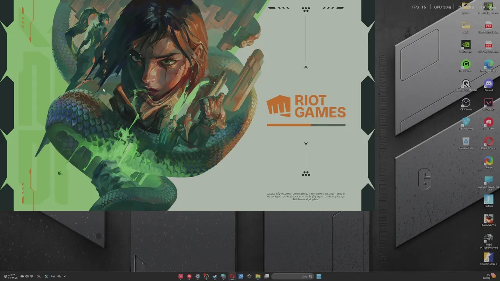
Task: Open the Wi-Fi network tray icon
Action: pos(32,276)
